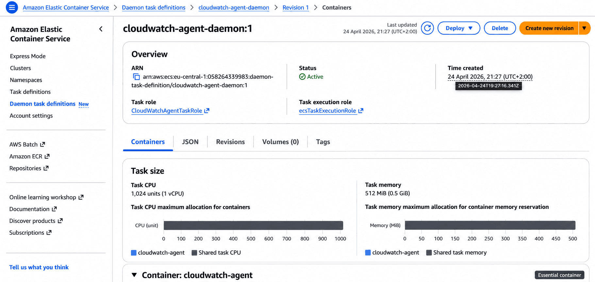This screenshot has height=282, width=595.
Task: Click external link icon after CloudWatchAgentTaskRole
Action: (207, 111)
